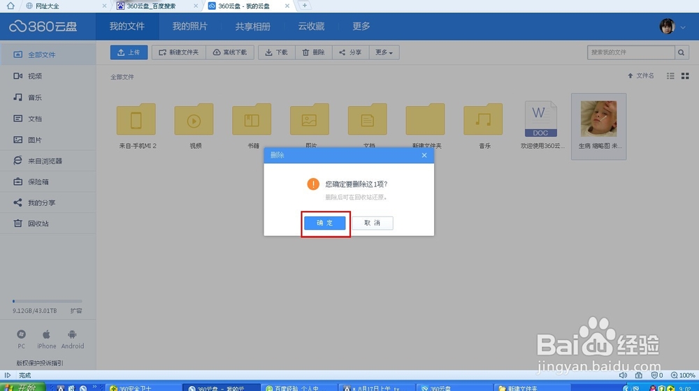Click the status bar speaker icon
Viewport: 699px width, 391px height.
tap(624, 376)
